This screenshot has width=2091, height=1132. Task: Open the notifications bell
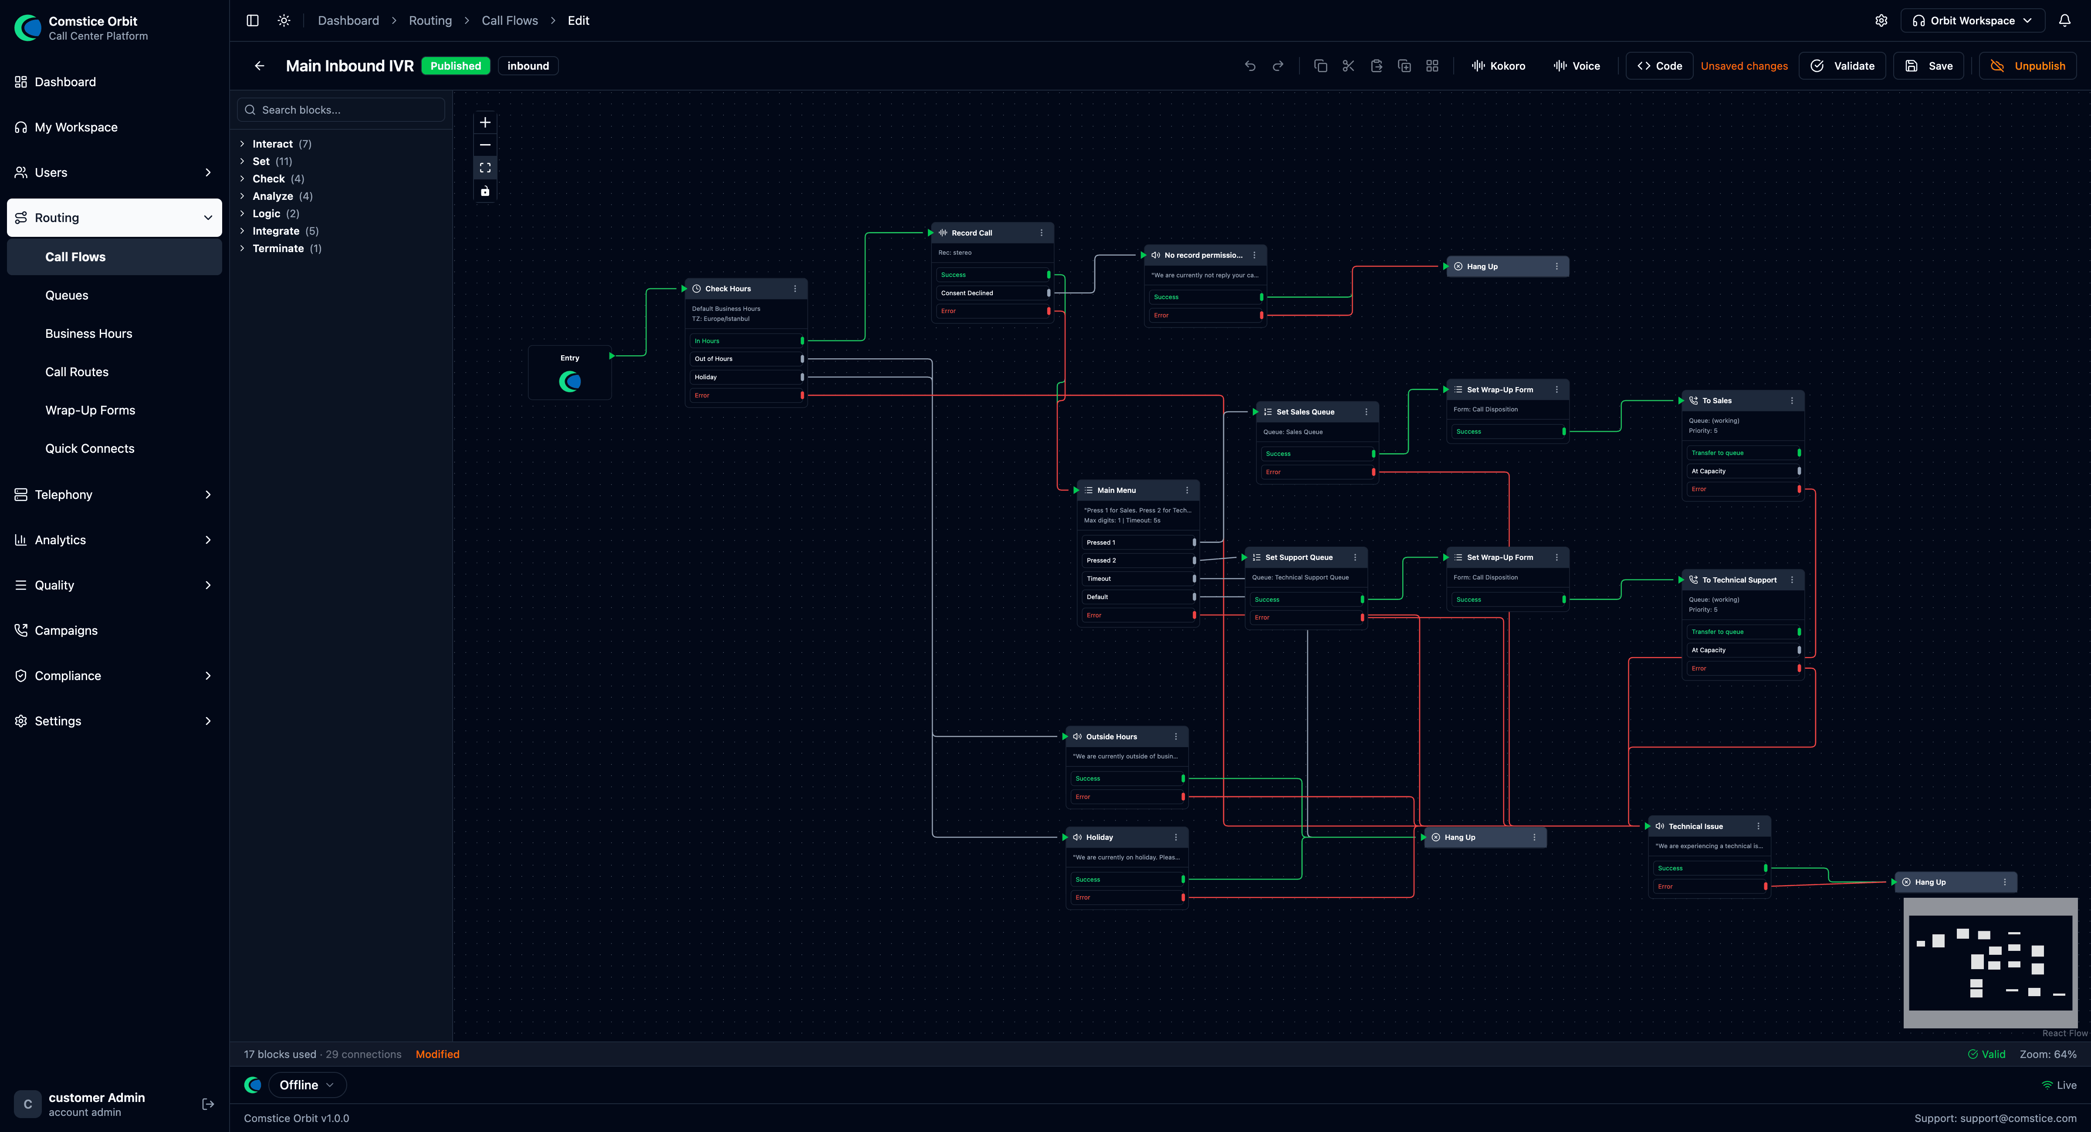pos(2065,20)
